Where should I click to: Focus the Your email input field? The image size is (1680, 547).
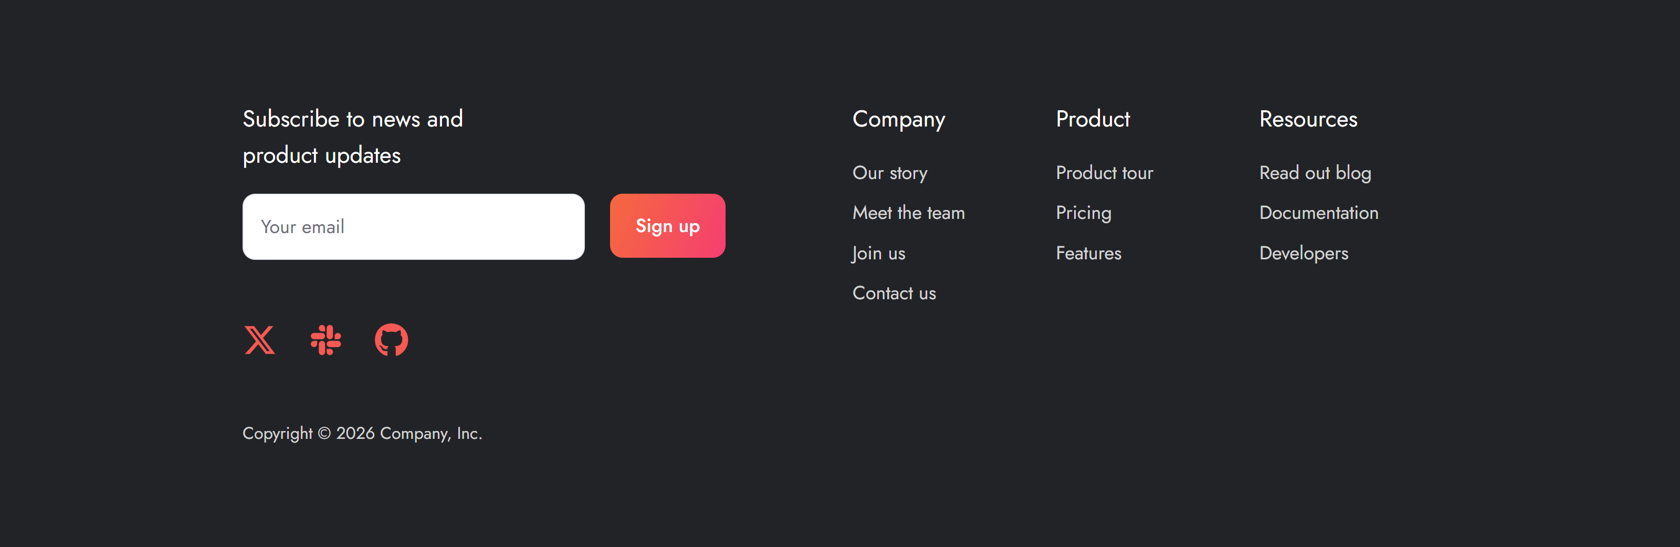tap(413, 227)
